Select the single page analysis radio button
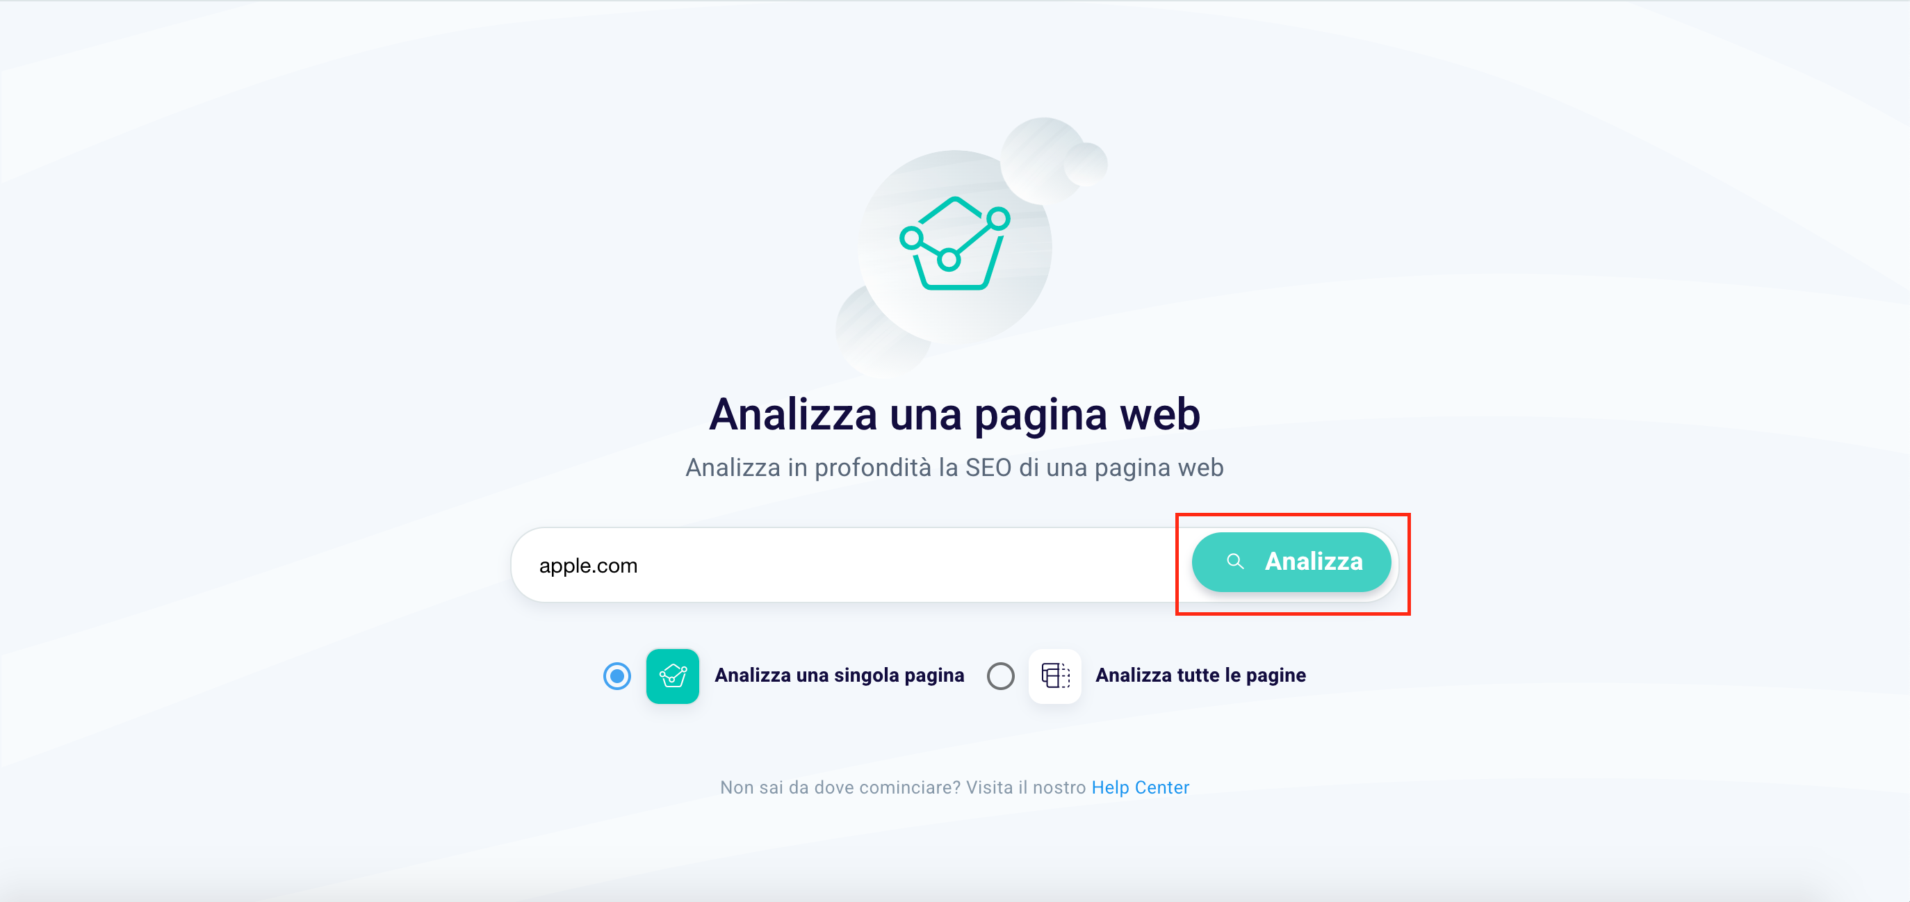 617,676
